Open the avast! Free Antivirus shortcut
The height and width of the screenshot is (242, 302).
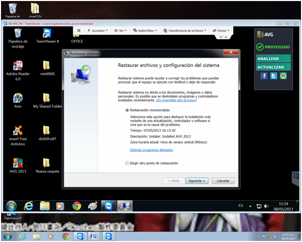(x=18, y=136)
